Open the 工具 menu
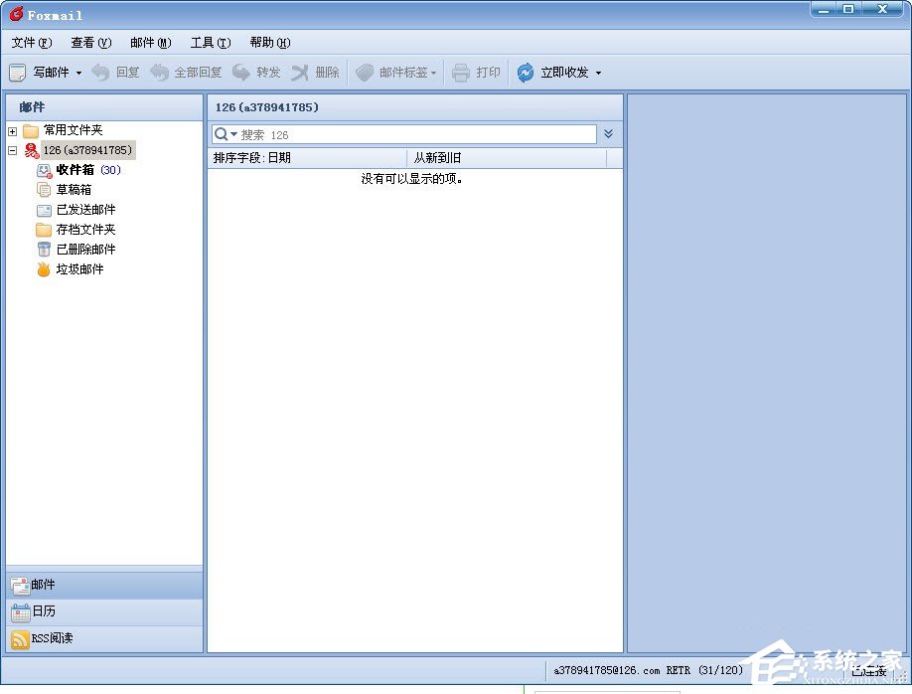The width and height of the screenshot is (912, 694). pos(210,43)
